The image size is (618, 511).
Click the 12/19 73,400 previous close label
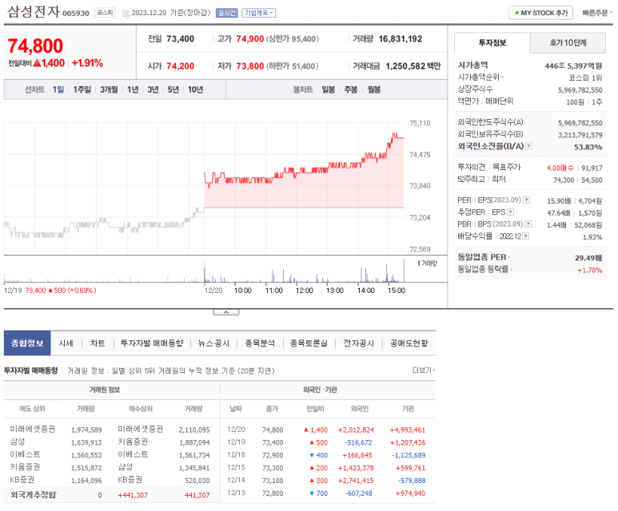pos(50,291)
